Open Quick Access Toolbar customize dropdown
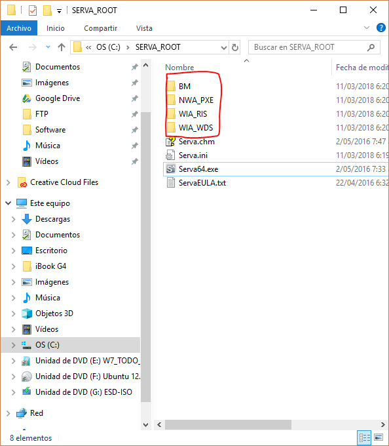The width and height of the screenshot is (389, 446). pos(59,11)
